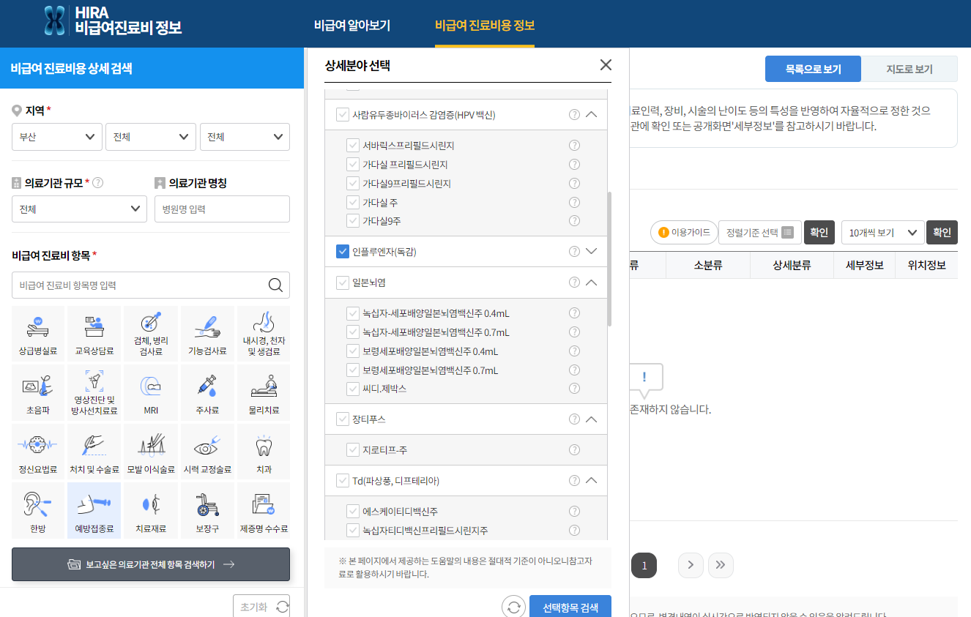Open the 부산 region dropdown
971x617 pixels.
pos(56,137)
